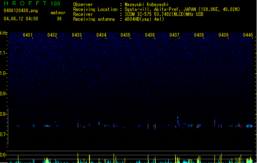Select the 1.1 kHz axis label
Image resolution: width=257 pixels, height=163 pixels.
click(x=3, y=53)
